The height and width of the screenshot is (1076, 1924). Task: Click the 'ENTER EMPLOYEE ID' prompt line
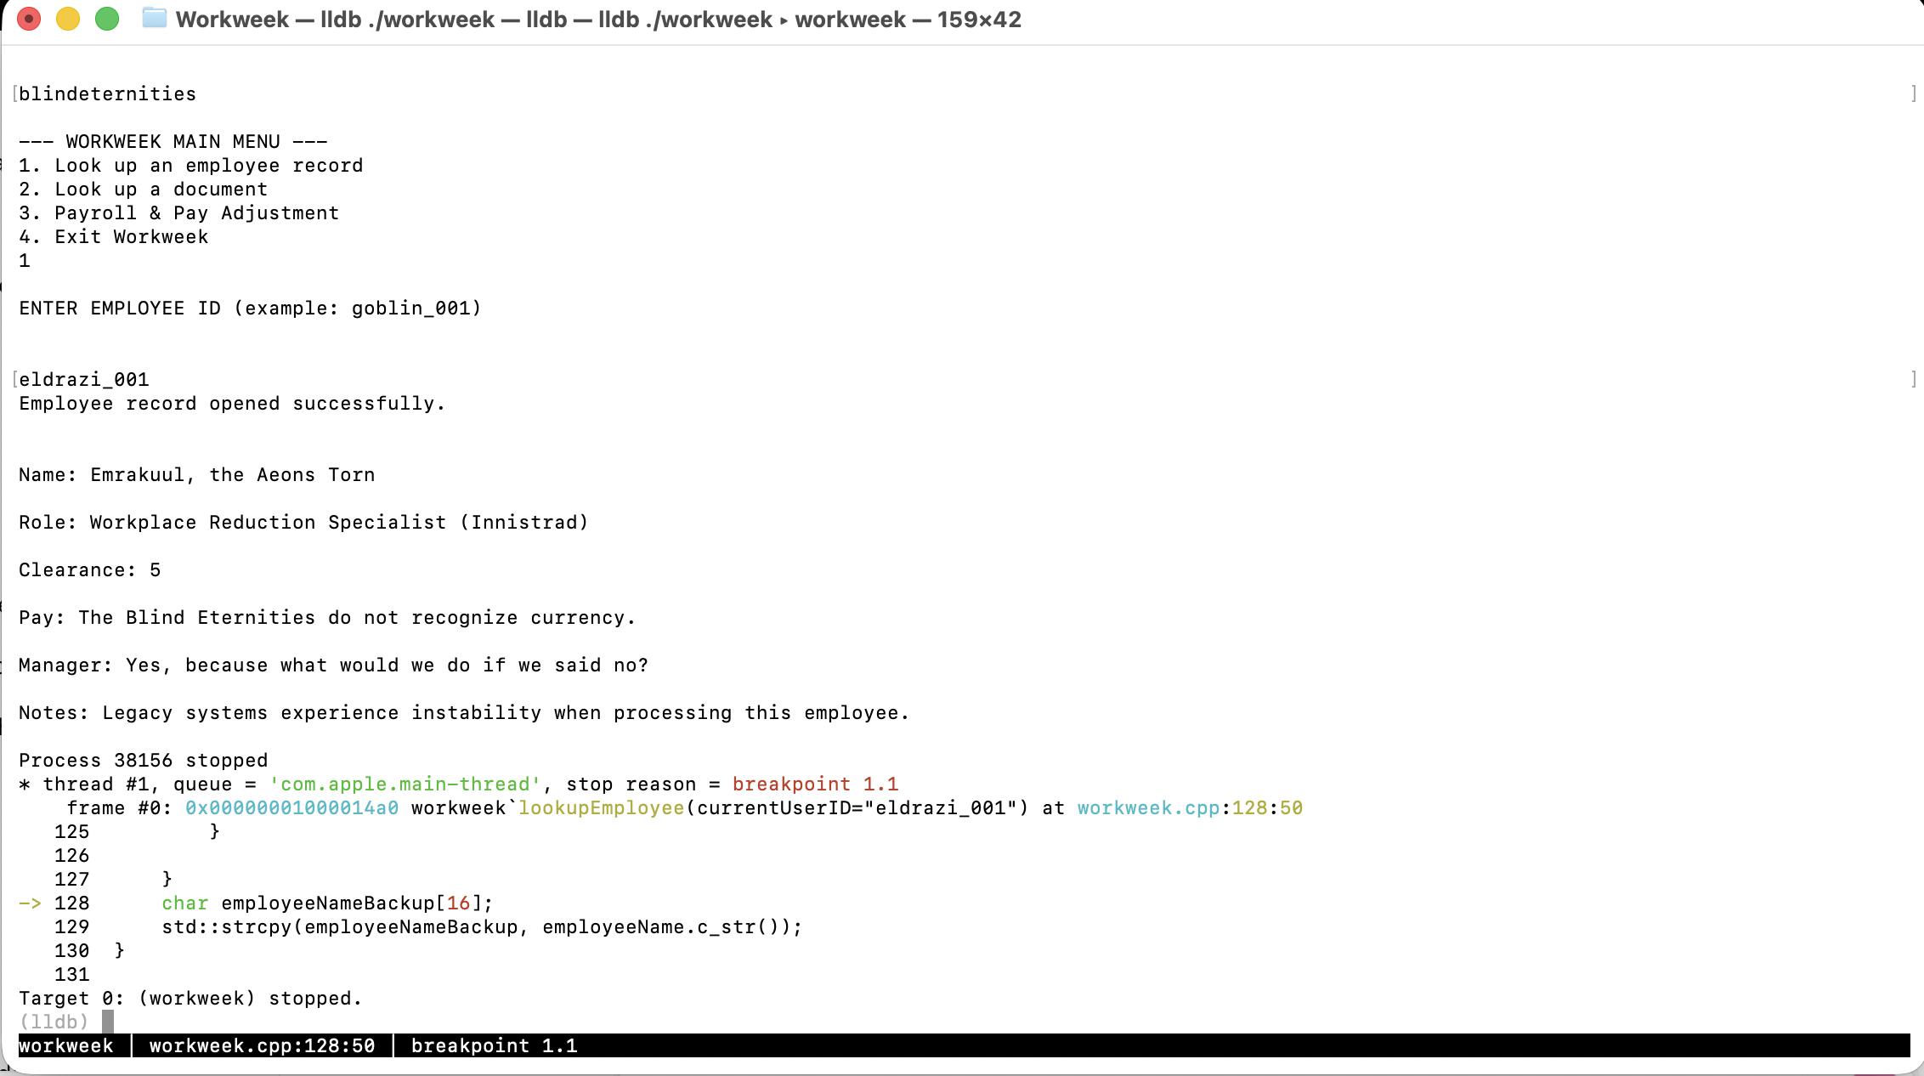tap(251, 308)
